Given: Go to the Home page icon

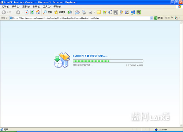Looking at the screenshot, I should pyautogui.click(x=38, y=12).
